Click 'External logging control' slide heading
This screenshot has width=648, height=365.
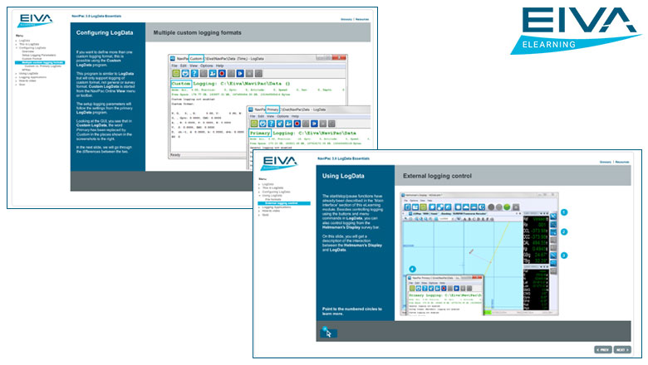(x=437, y=176)
